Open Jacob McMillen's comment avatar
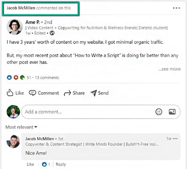This screenshot has height=169, width=187. [x=13, y=142]
